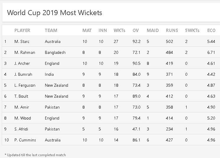Click the INN column header
The width and height of the screenshot is (220, 158).
(103, 30)
